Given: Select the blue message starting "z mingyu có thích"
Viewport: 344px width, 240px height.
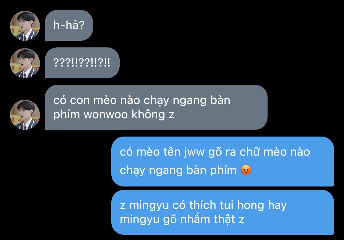Looking at the screenshot, I should point(223,212).
